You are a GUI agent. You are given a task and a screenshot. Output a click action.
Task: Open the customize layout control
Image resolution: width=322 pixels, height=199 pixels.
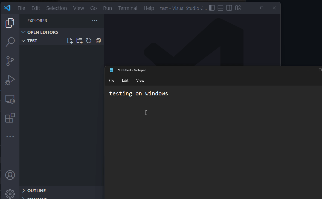(x=237, y=8)
